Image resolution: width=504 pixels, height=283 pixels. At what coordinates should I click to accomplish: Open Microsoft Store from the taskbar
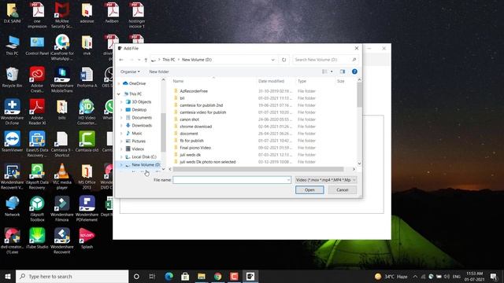click(x=185, y=276)
